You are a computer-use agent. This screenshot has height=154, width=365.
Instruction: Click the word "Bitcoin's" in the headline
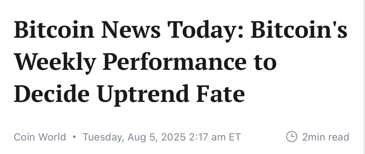[299, 30]
